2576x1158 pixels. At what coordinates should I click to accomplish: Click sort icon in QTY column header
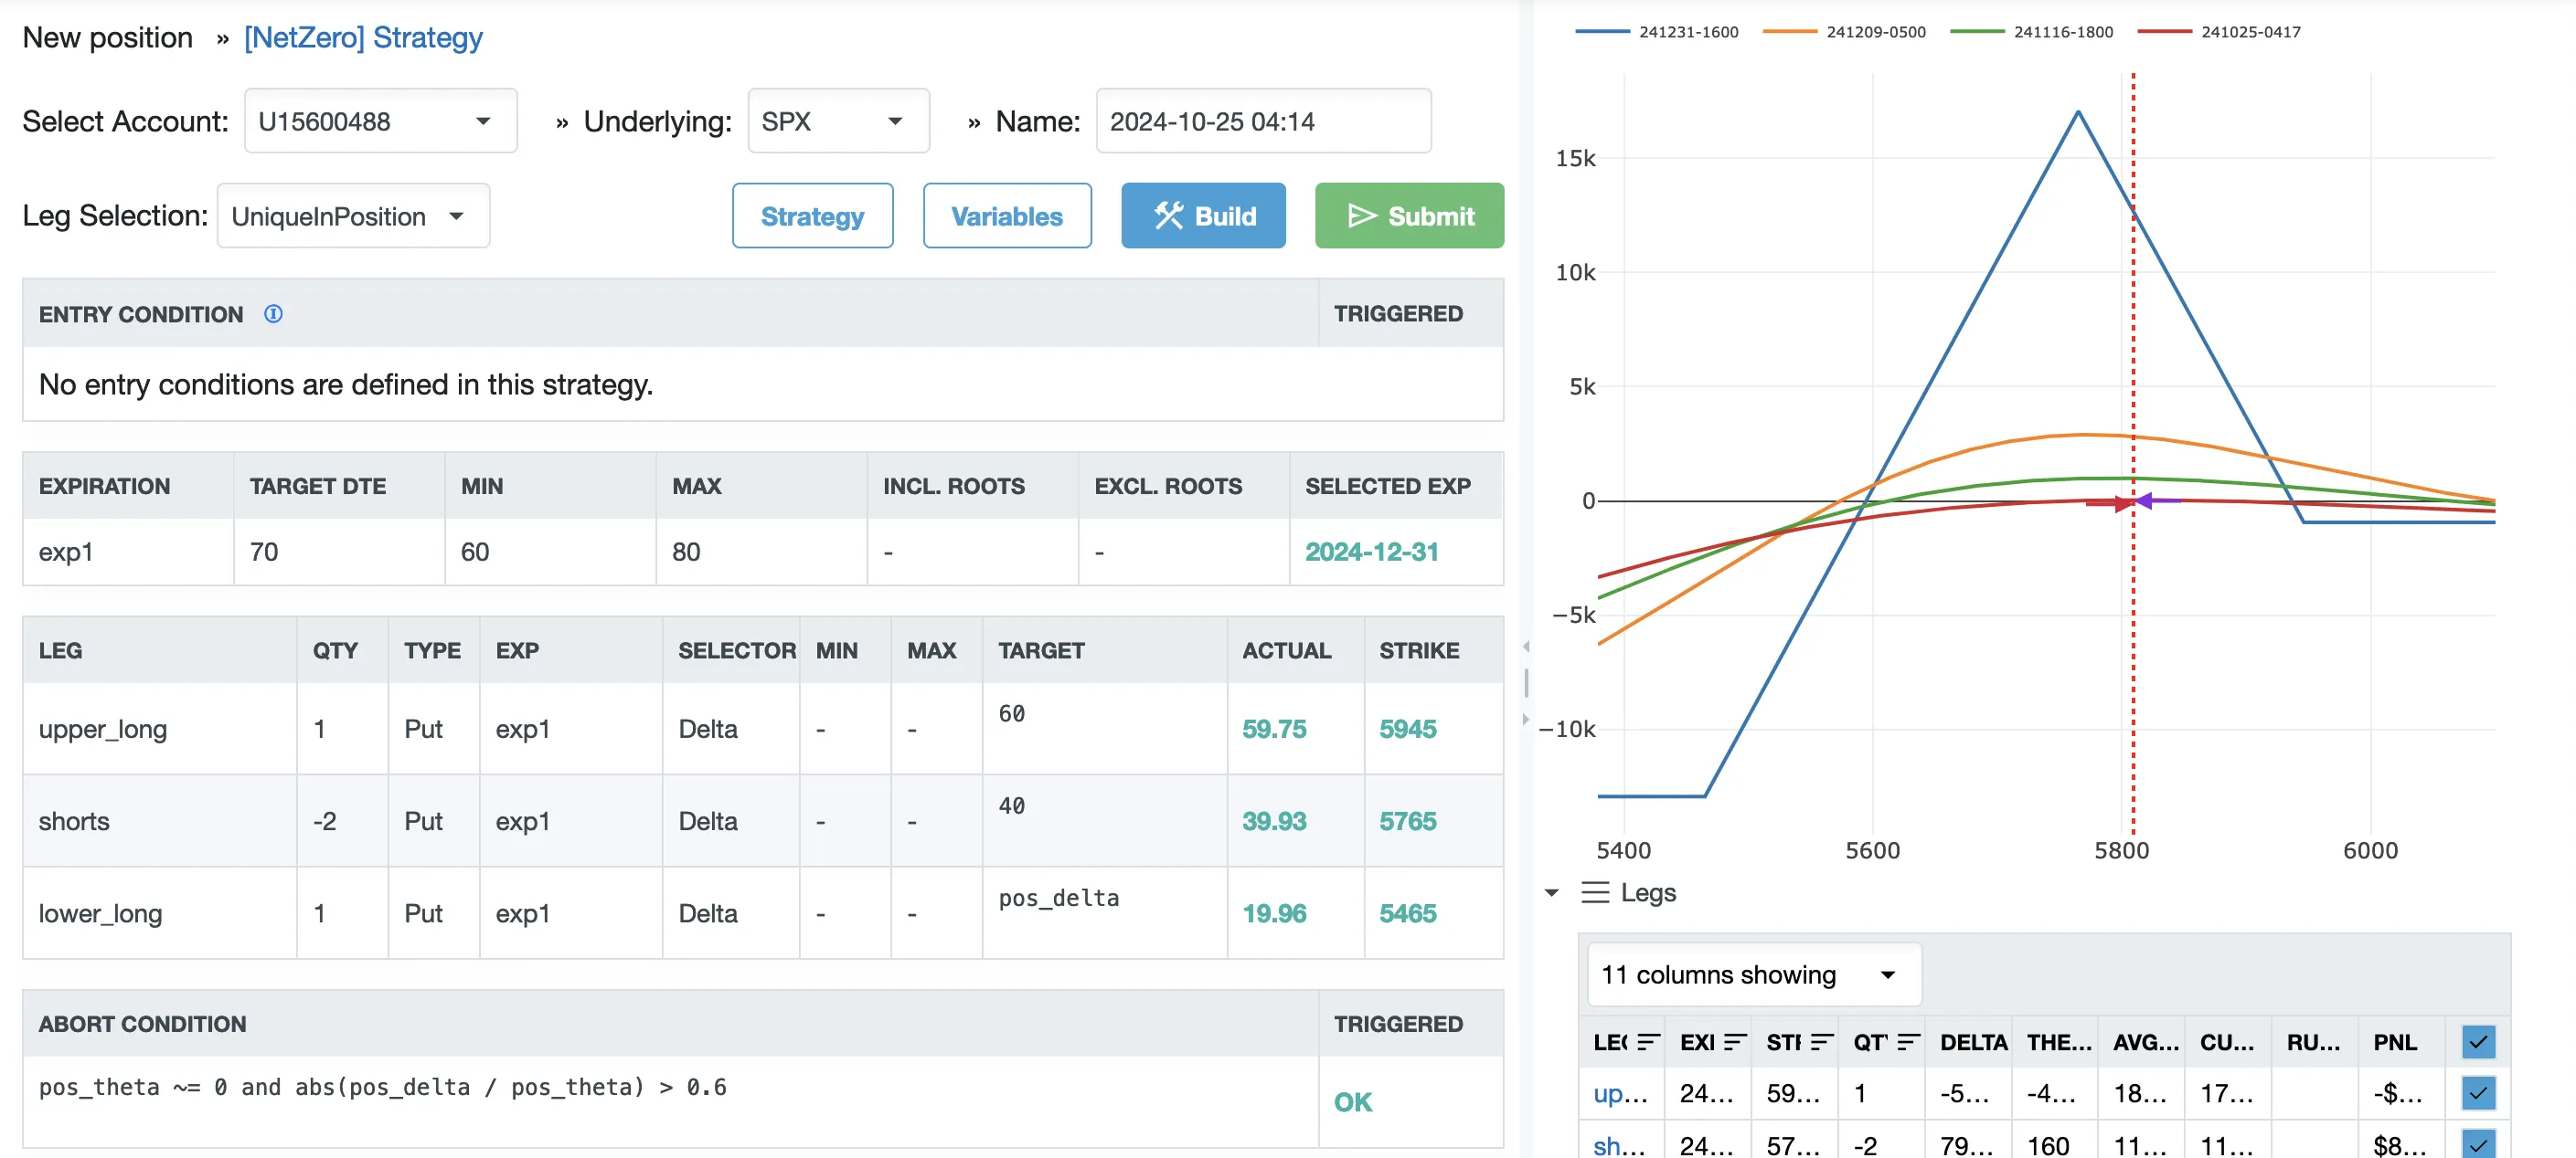[x=1908, y=1042]
